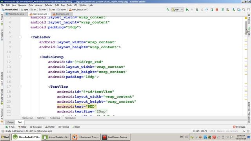The image size is (251, 141).
Task: Click the 114:25 cursor position indicator
Action: (196, 131)
